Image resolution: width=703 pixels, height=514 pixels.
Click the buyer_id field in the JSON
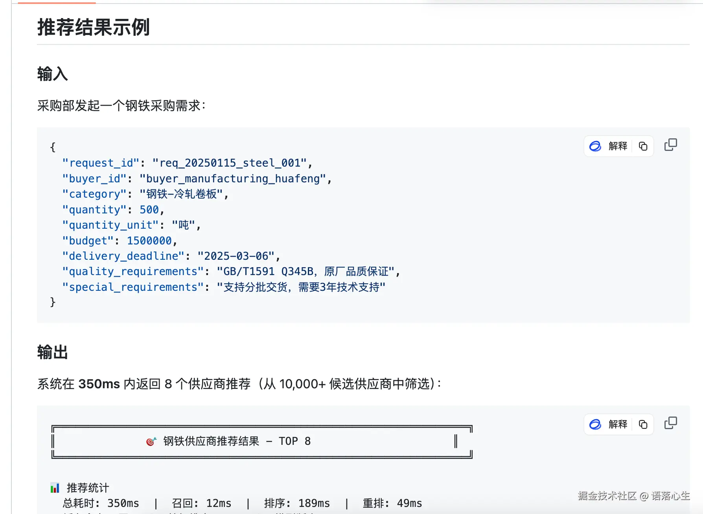click(94, 178)
